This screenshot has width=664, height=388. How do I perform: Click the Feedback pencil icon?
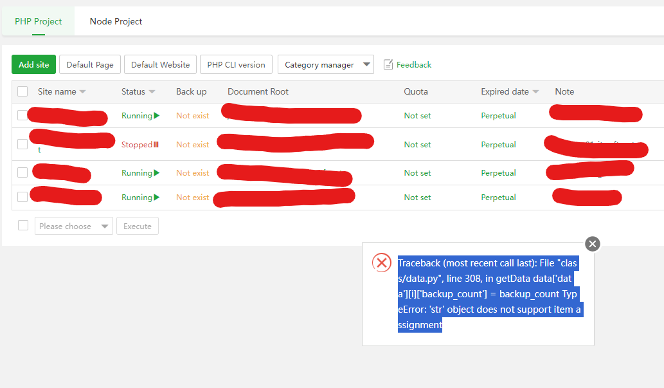388,64
